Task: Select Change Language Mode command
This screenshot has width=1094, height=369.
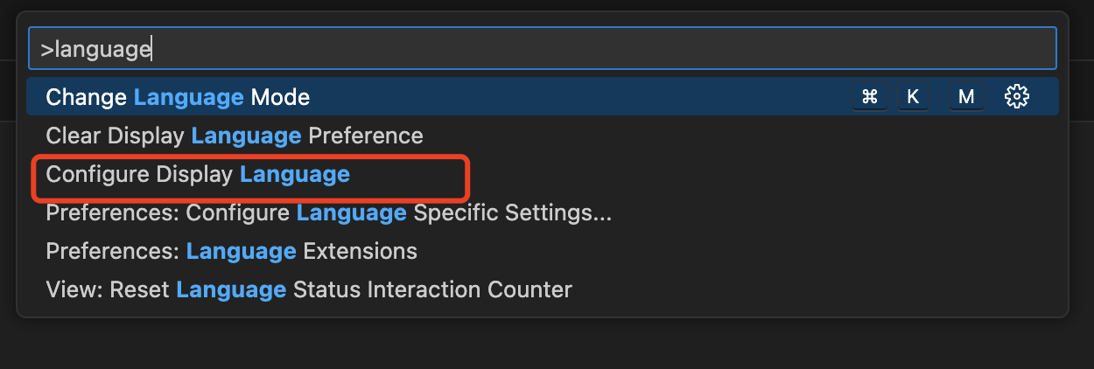Action: 543,96
